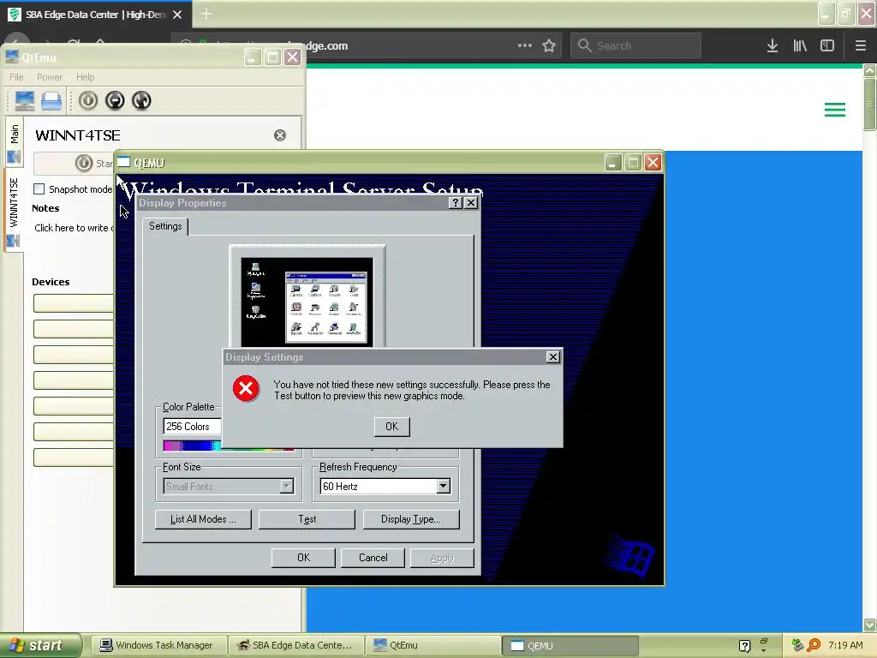Open the File menu in QtEmu
The width and height of the screenshot is (877, 658).
[x=16, y=77]
